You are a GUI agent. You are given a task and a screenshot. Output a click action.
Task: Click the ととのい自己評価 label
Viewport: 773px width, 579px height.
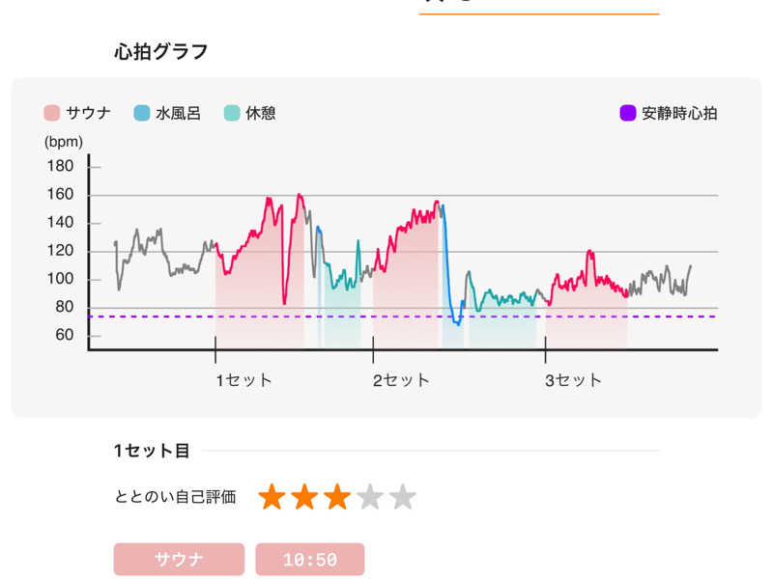tap(175, 498)
